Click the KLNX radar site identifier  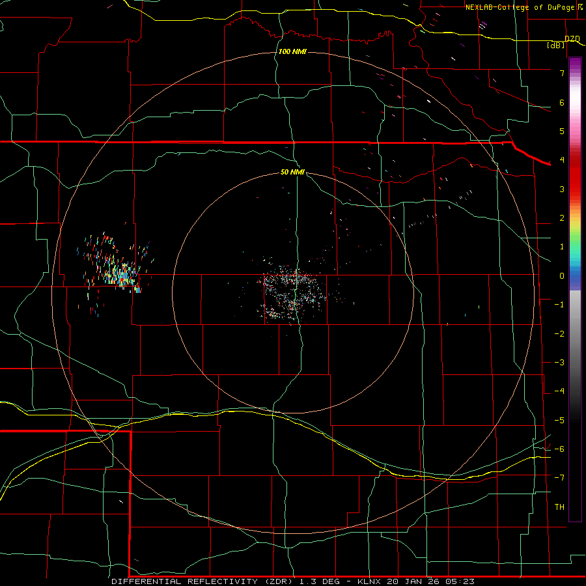369,581
